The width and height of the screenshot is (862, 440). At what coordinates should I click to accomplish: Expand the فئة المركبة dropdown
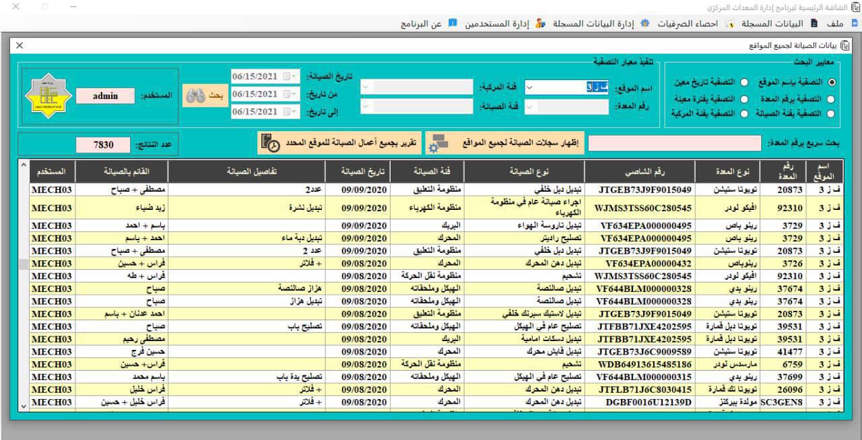(365, 87)
